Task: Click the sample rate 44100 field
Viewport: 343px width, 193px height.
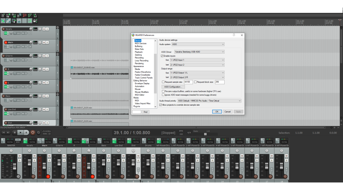Action: pyautogui.click(x=188, y=82)
